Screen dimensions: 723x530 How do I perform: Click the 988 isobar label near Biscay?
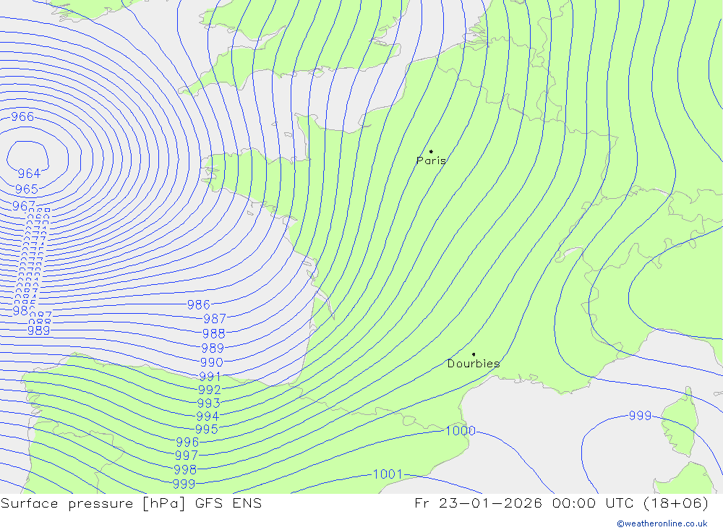[x=214, y=333]
